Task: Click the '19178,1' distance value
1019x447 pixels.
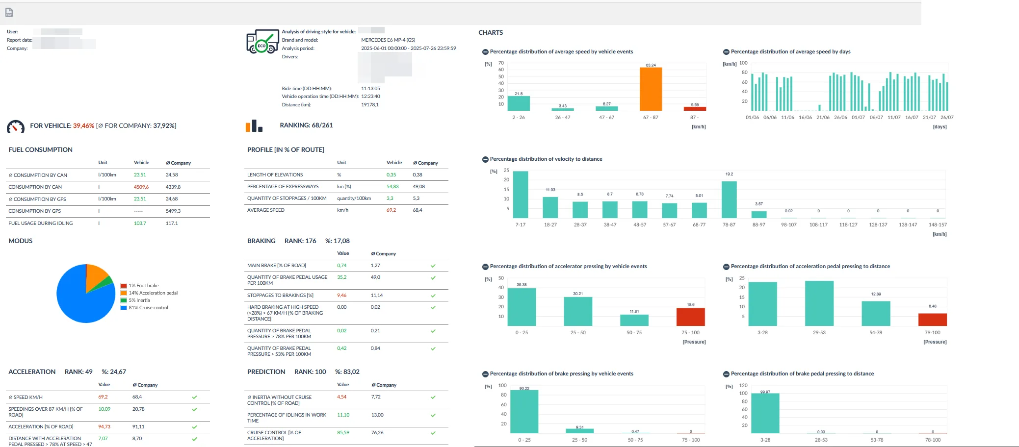Action: (x=370, y=105)
